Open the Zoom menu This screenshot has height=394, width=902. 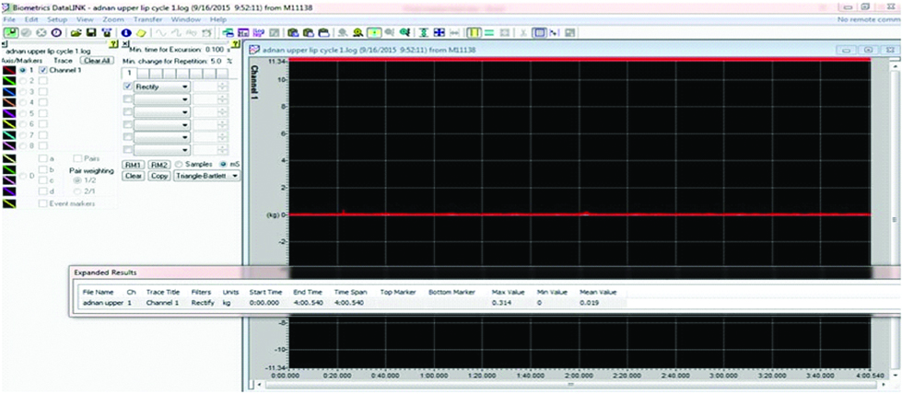coord(113,18)
